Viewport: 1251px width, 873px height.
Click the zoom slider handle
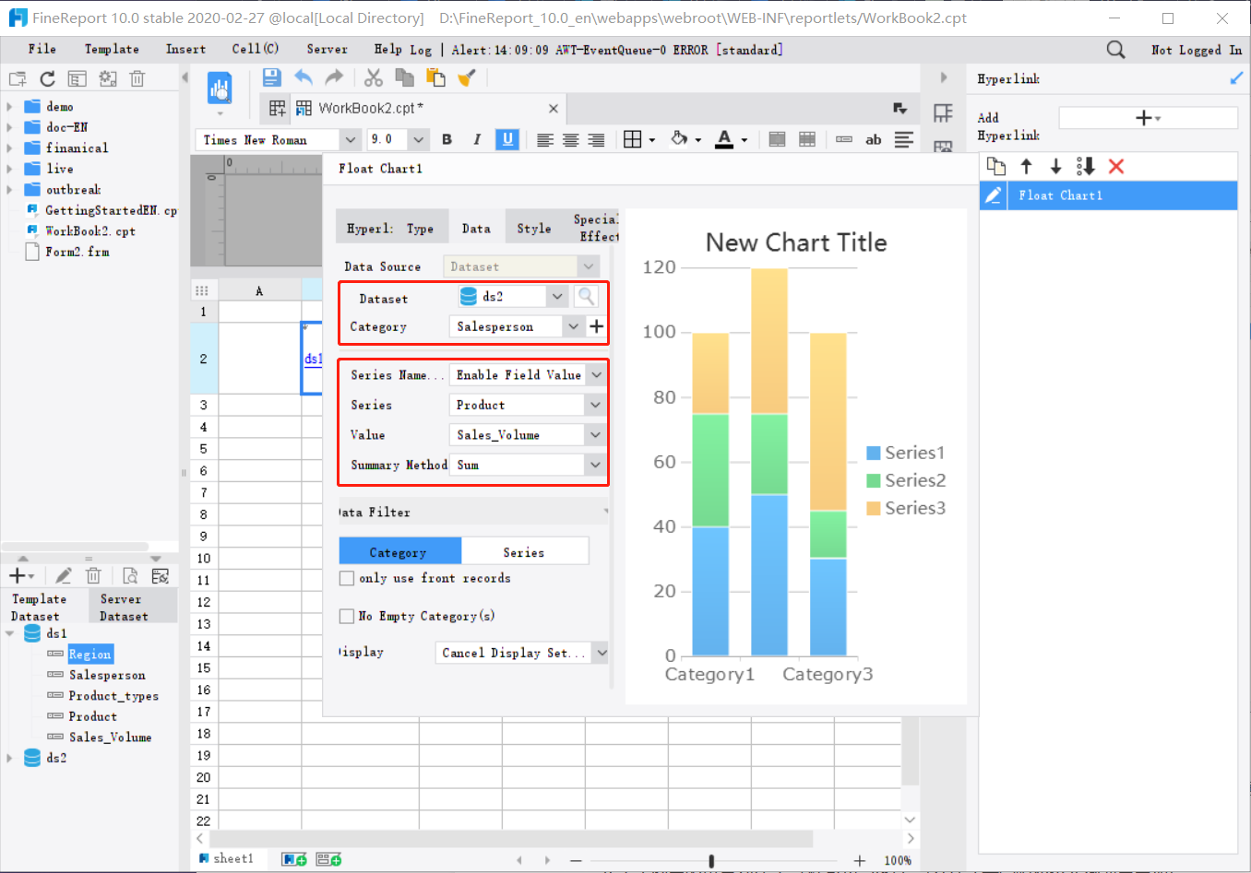[711, 860]
